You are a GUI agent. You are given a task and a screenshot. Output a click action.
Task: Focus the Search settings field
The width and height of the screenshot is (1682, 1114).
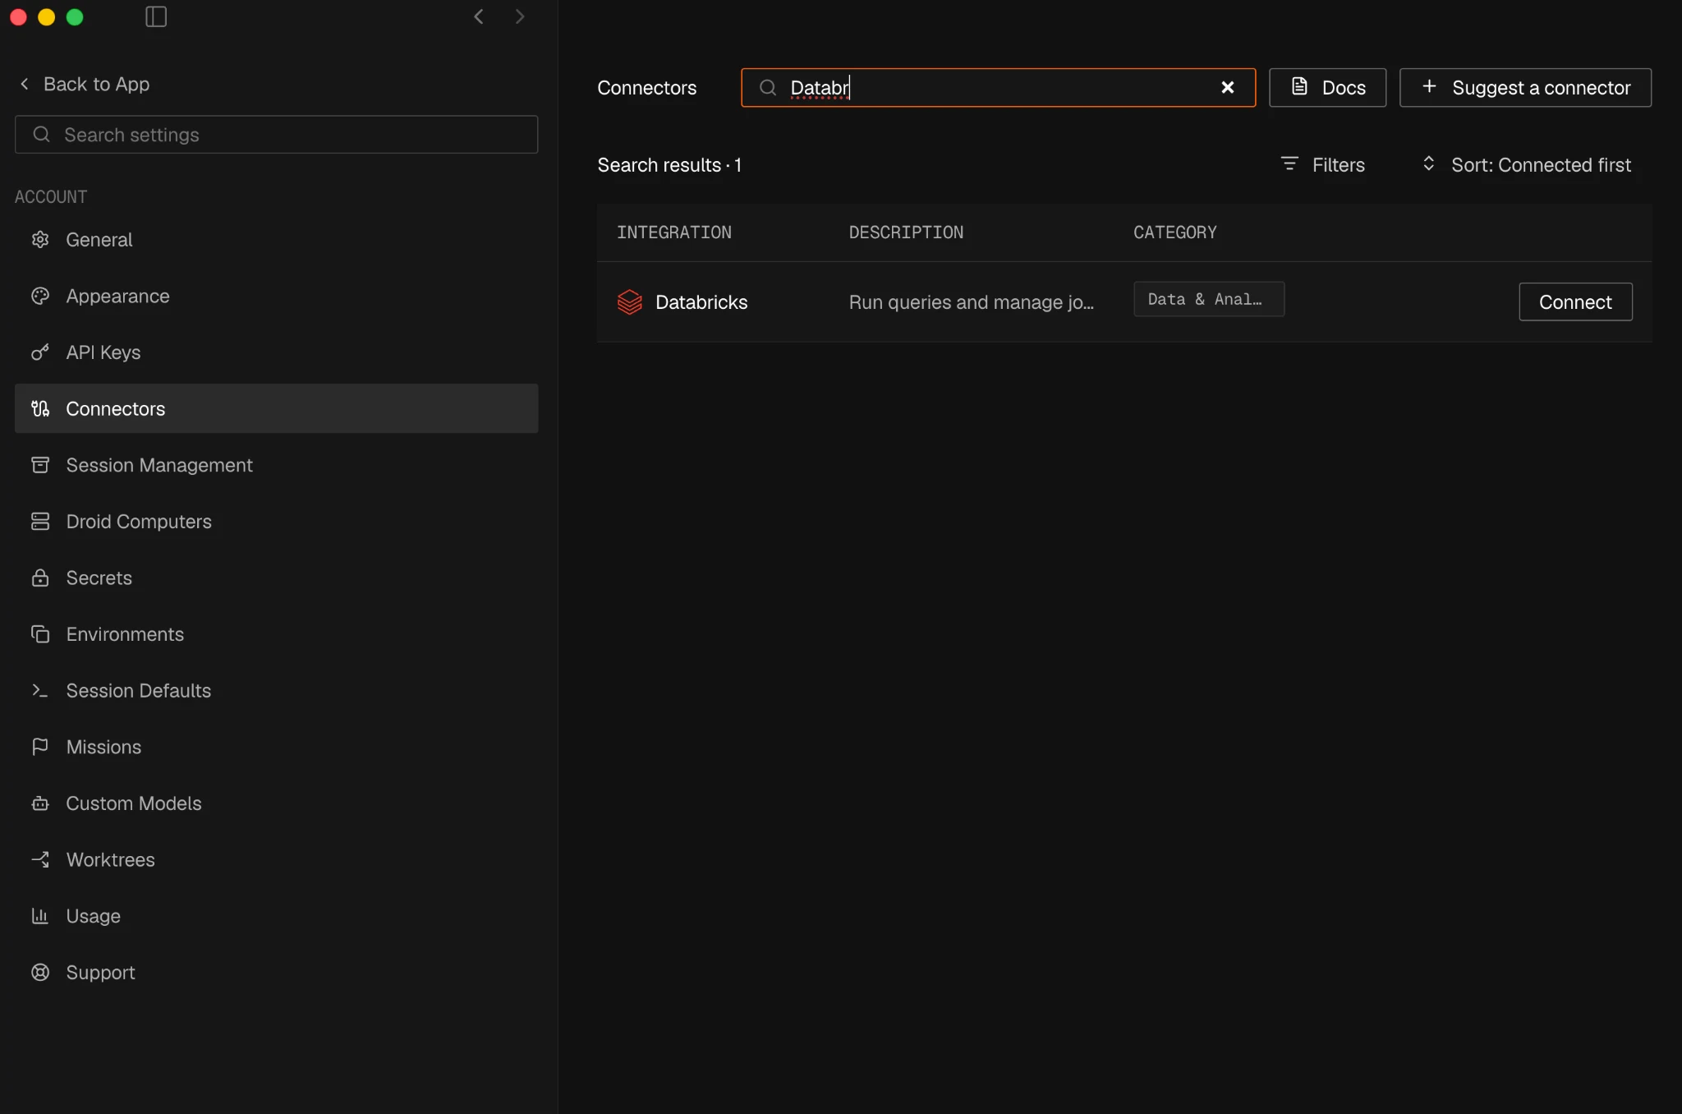point(276,134)
